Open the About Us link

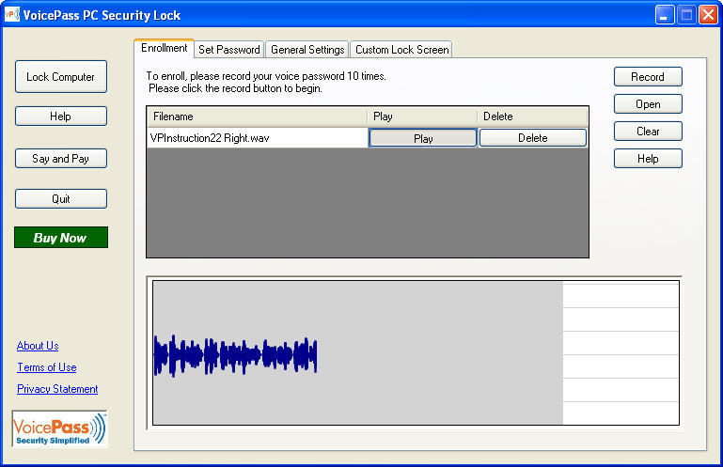38,345
